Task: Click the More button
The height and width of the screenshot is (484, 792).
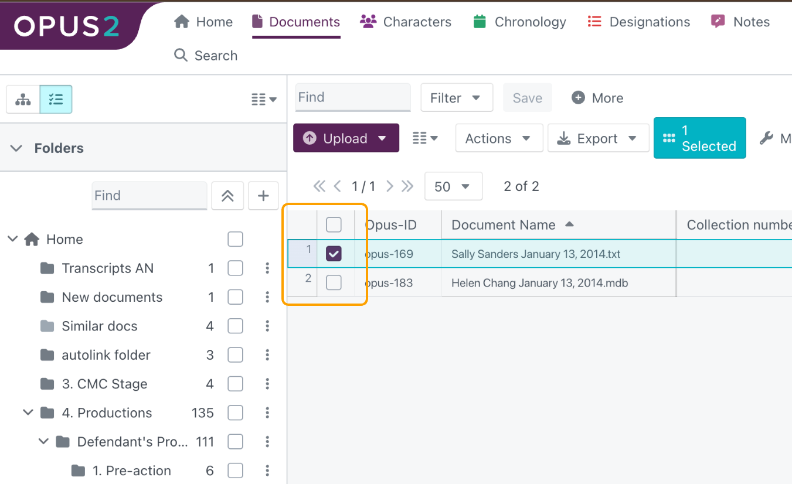Action: pos(597,98)
